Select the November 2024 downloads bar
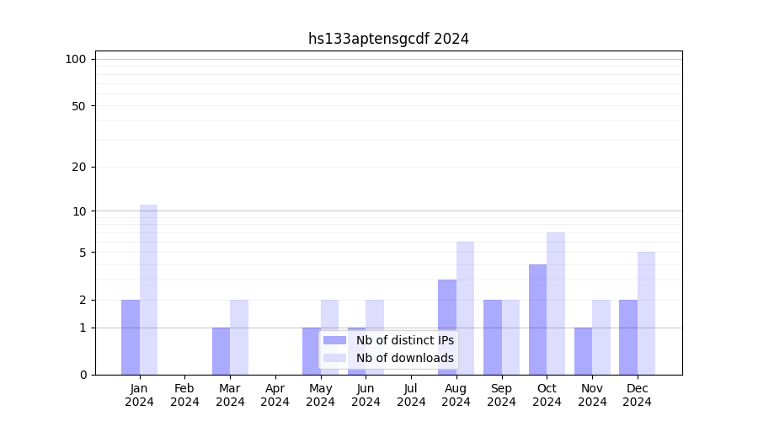758x421 pixels. point(601,337)
